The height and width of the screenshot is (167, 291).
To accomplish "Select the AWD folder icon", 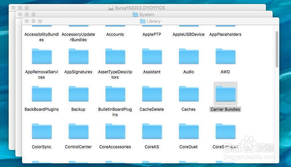I will click(x=226, y=56).
